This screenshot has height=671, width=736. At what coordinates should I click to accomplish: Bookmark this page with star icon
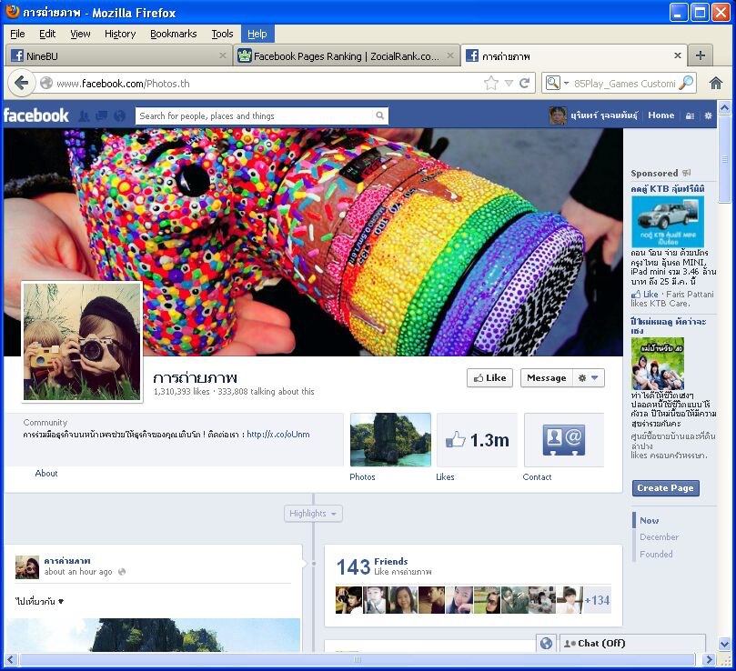491,83
